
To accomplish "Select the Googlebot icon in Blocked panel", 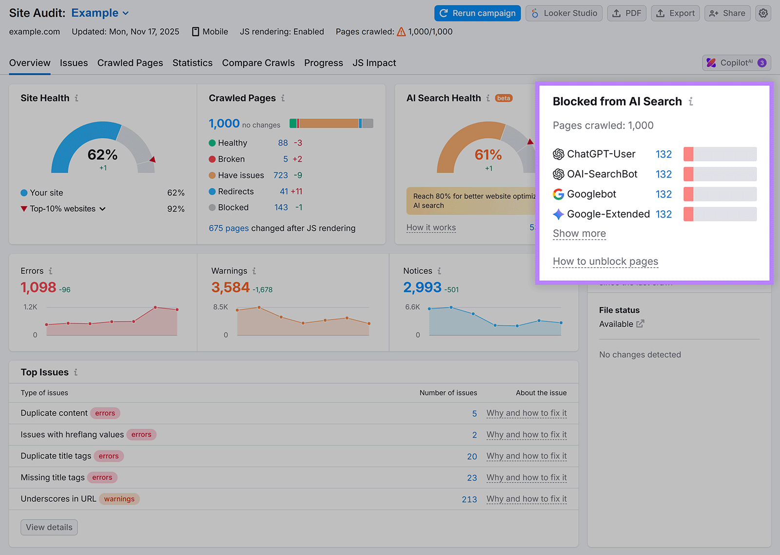I will [x=558, y=194].
